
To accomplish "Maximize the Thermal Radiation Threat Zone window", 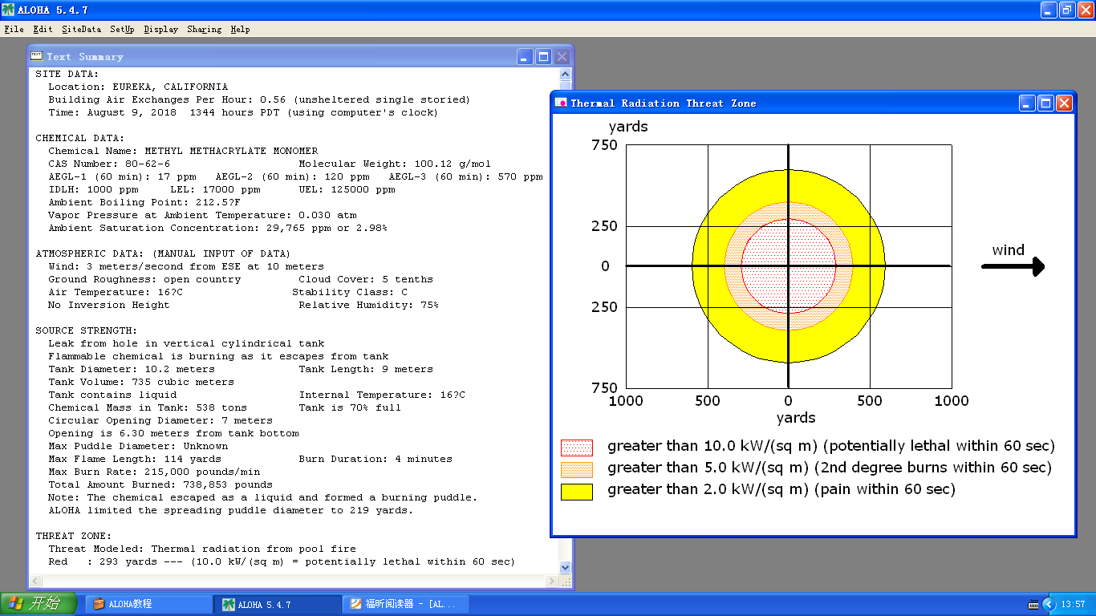I will pos(1046,103).
